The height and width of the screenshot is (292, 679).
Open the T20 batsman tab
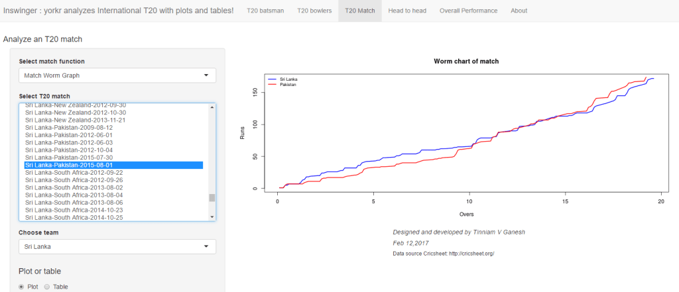(265, 11)
